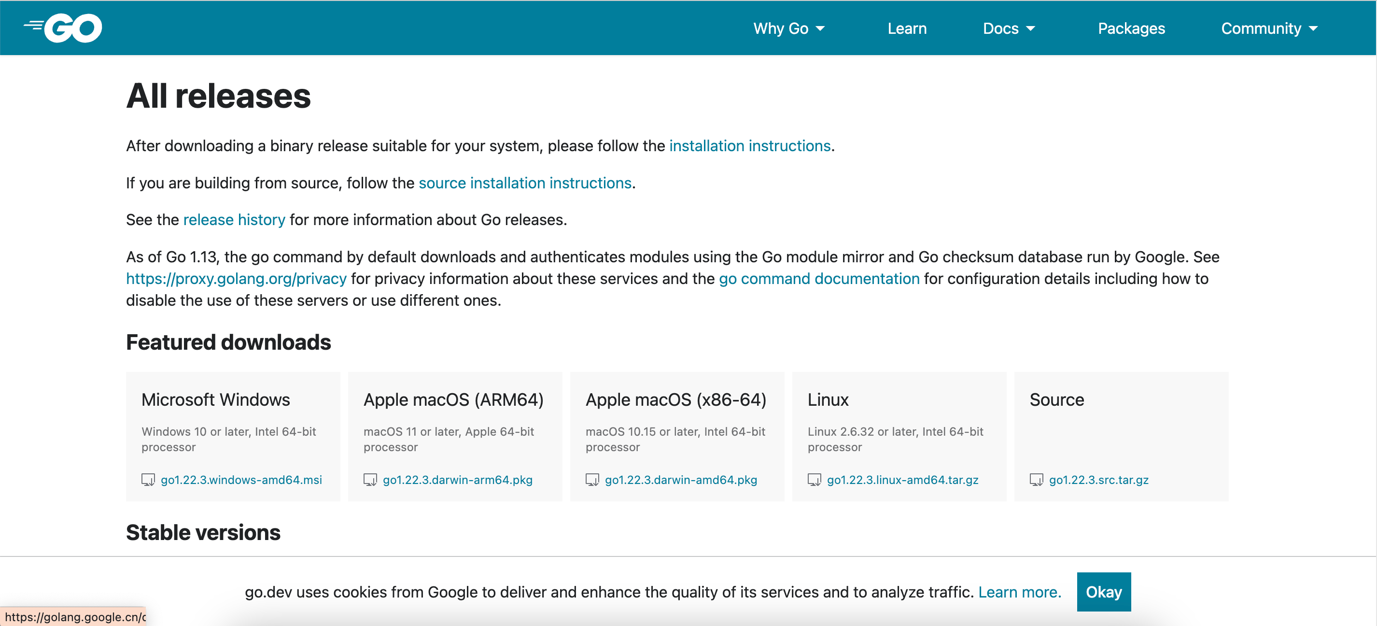
Task: Click the Microsoft Windows card title
Action: 215,399
